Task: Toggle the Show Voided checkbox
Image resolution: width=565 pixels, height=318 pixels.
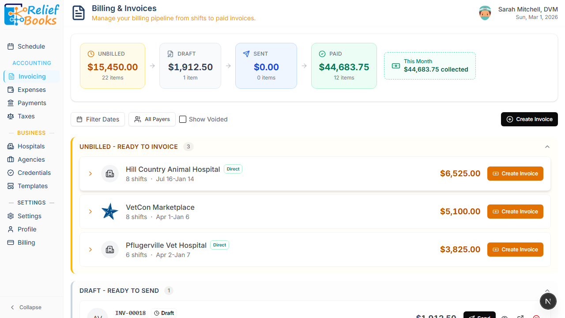Action: coord(183,119)
